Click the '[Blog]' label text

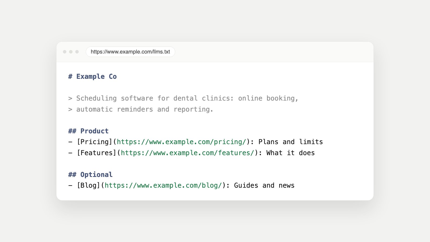(88, 186)
